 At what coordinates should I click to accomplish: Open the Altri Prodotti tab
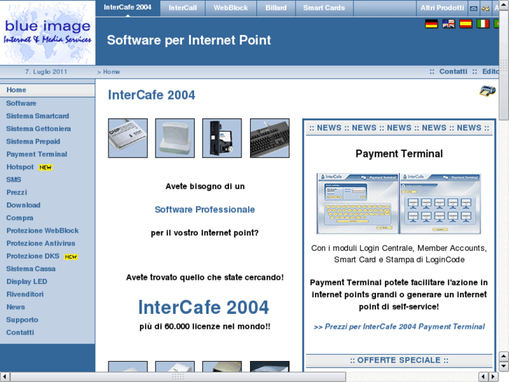click(442, 8)
